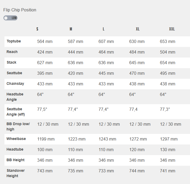The width and height of the screenshot is (190, 184).
Task: Select the Seattube row label
Action: (14, 73)
